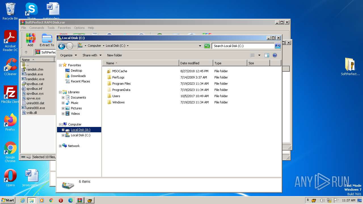This screenshot has width=363, height=204.
Task: Open FileZilla Client desktop icon
Action: [x=10, y=94]
